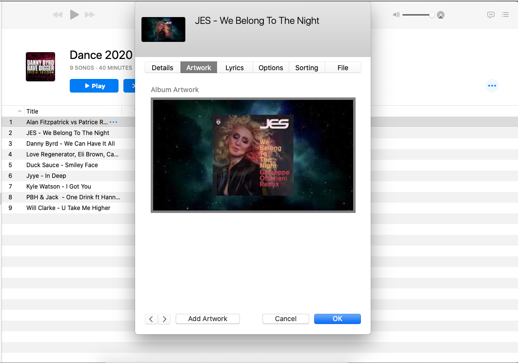Open the lyrics speech bubble icon

coord(491,15)
